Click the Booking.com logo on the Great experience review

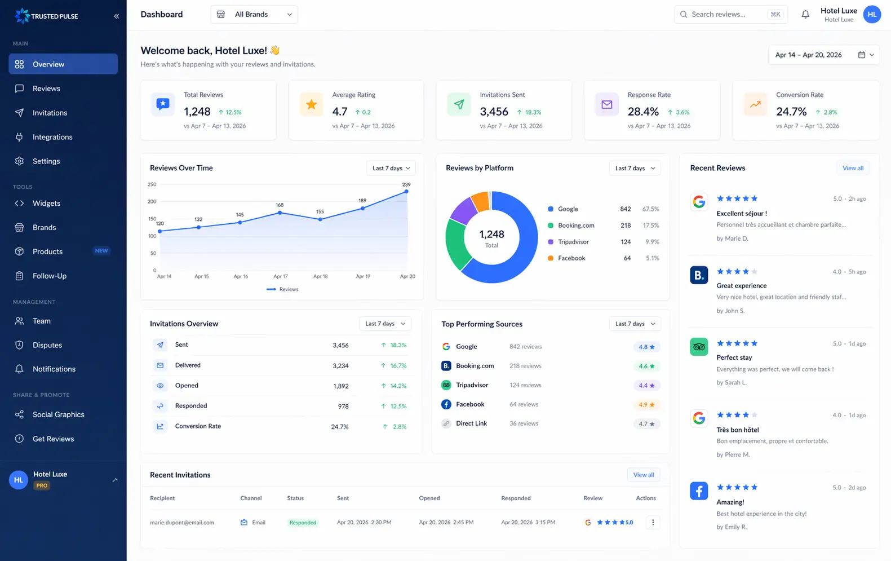[x=699, y=275]
